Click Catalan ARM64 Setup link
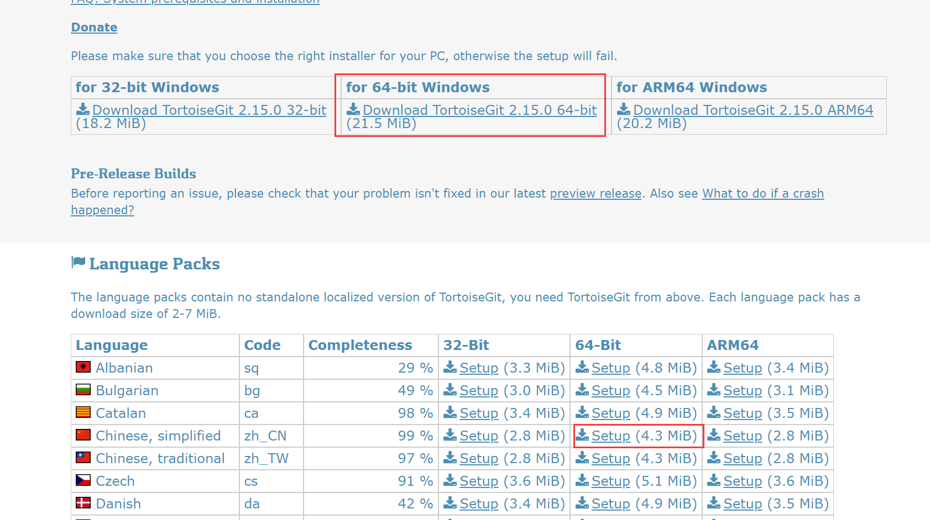The width and height of the screenshot is (930, 520). pyautogui.click(x=743, y=413)
